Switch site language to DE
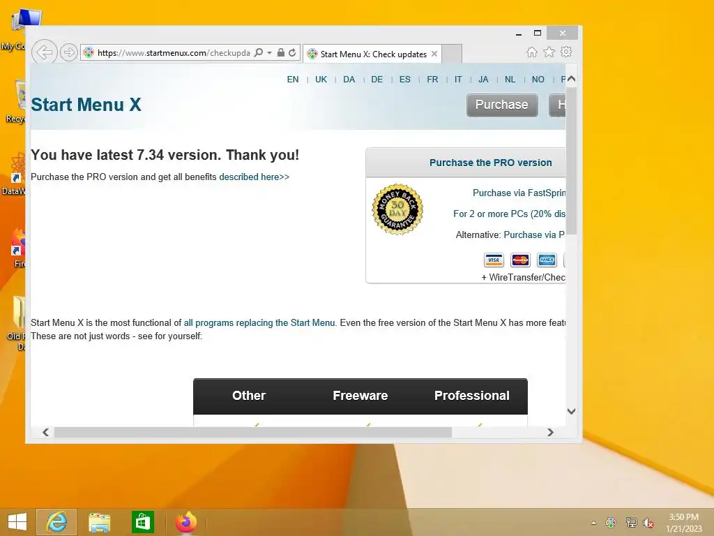Viewport: 714px width, 536px height. pos(377,80)
